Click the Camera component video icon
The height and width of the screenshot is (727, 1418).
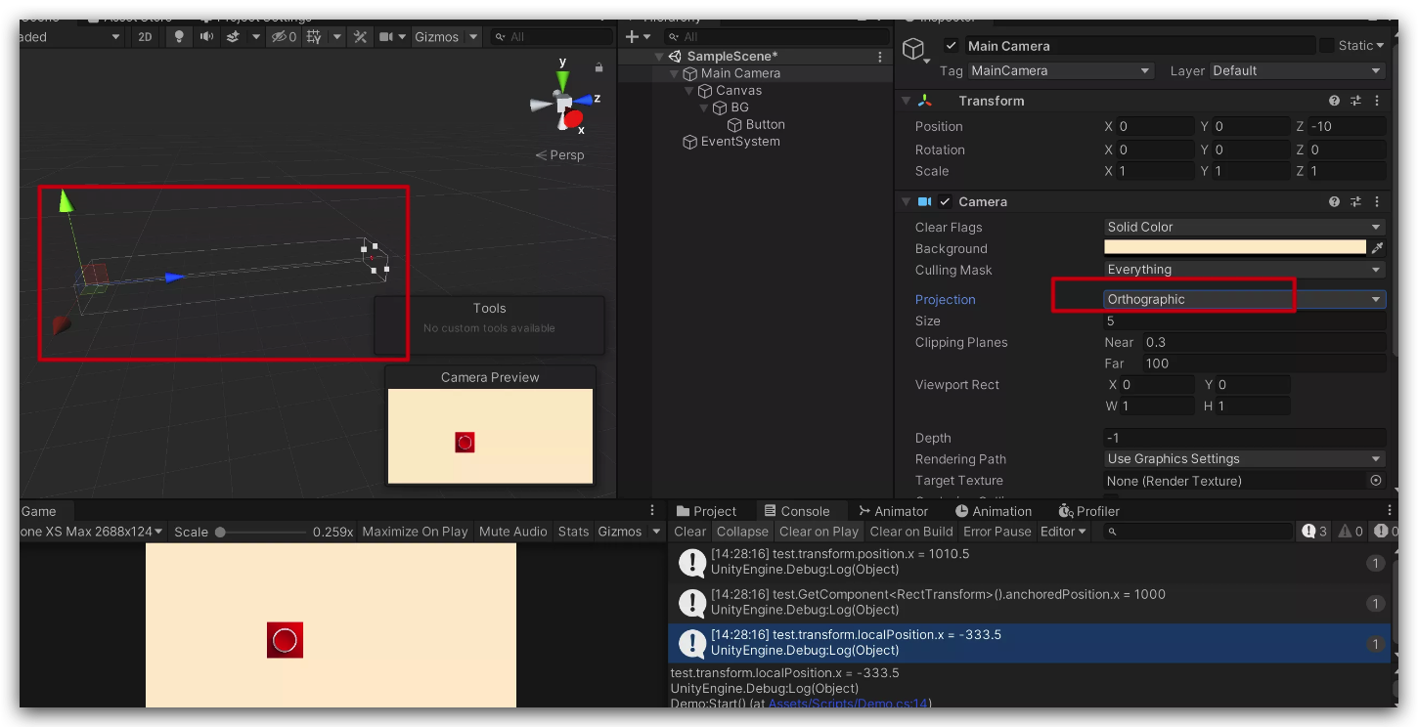pyautogui.click(x=924, y=201)
